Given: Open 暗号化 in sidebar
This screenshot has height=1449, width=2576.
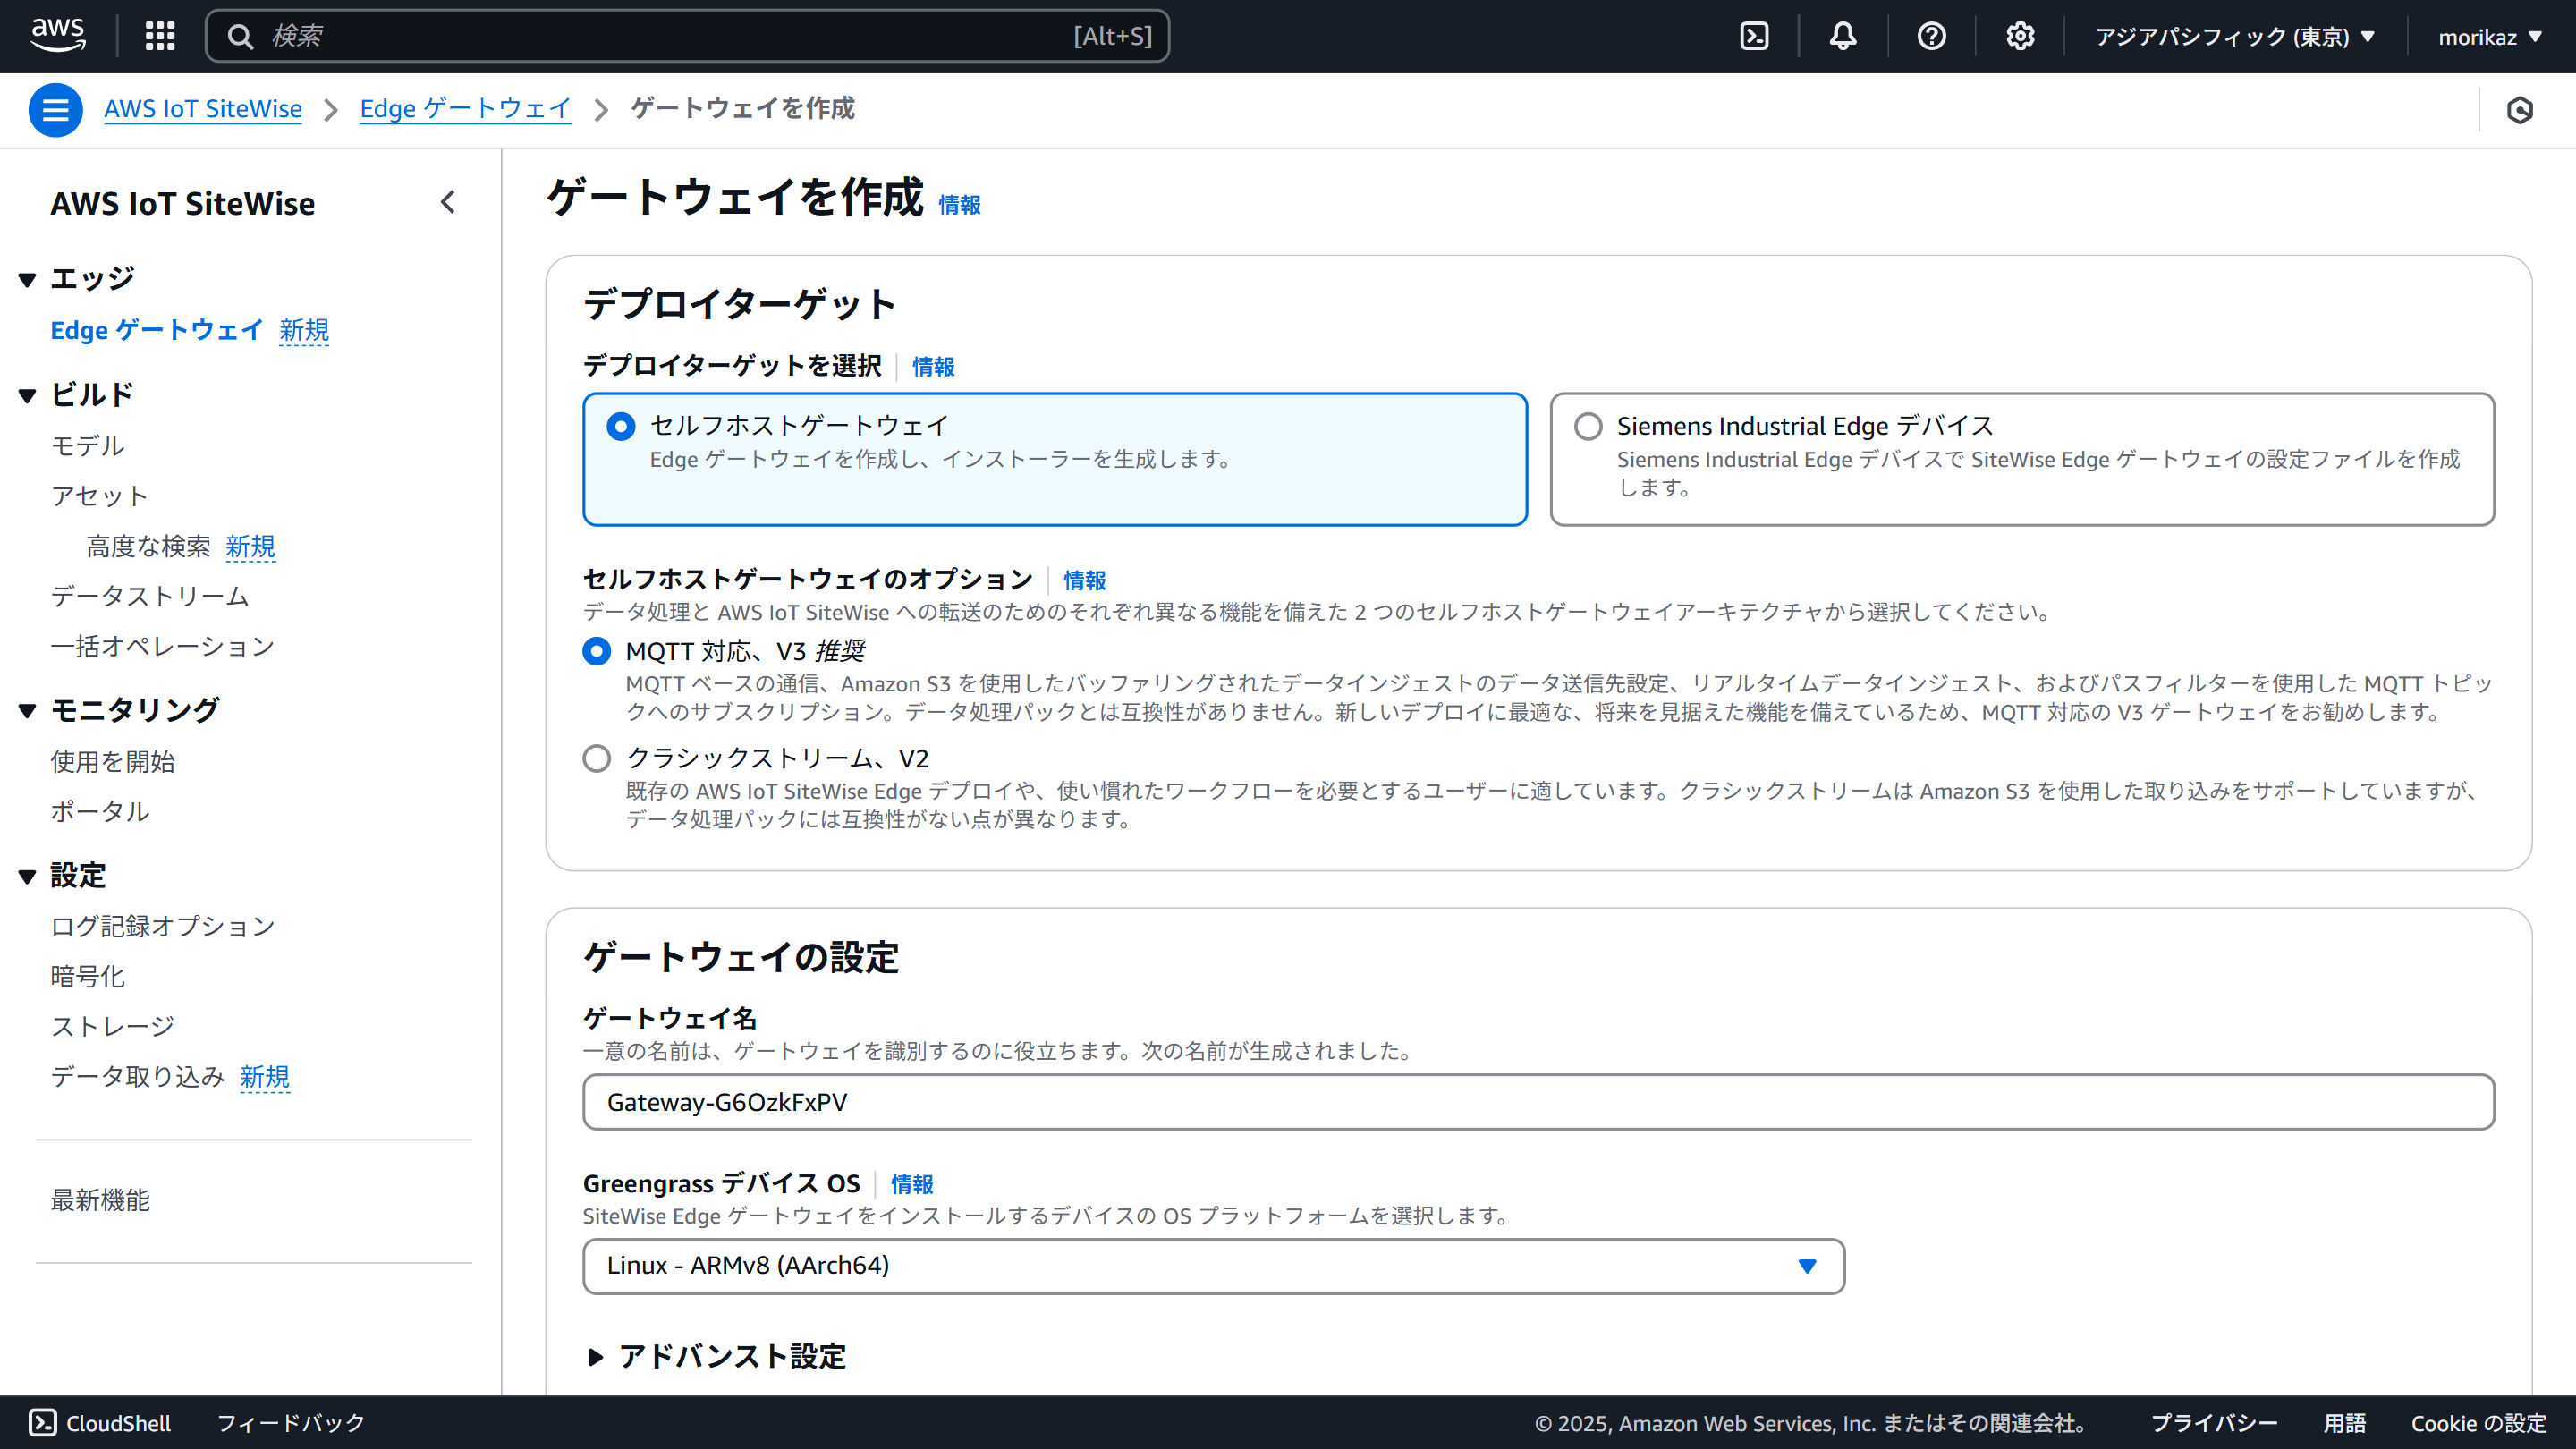Looking at the screenshot, I should [x=88, y=976].
